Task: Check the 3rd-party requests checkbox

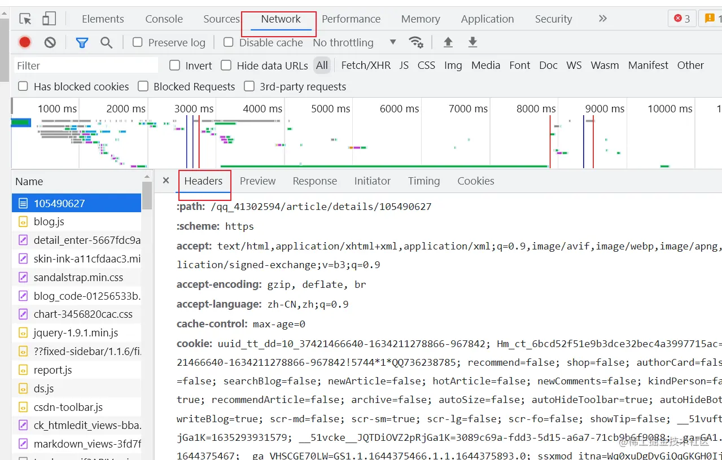Action: tap(249, 86)
